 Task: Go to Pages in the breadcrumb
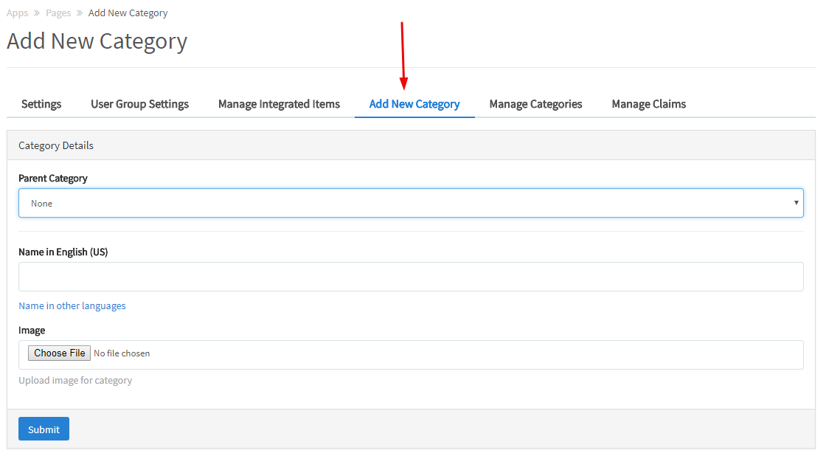[x=58, y=13]
